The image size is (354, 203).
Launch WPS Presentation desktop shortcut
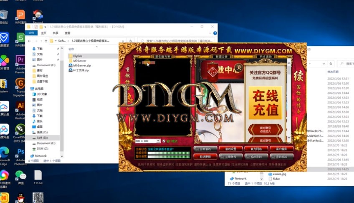(x=20, y=16)
